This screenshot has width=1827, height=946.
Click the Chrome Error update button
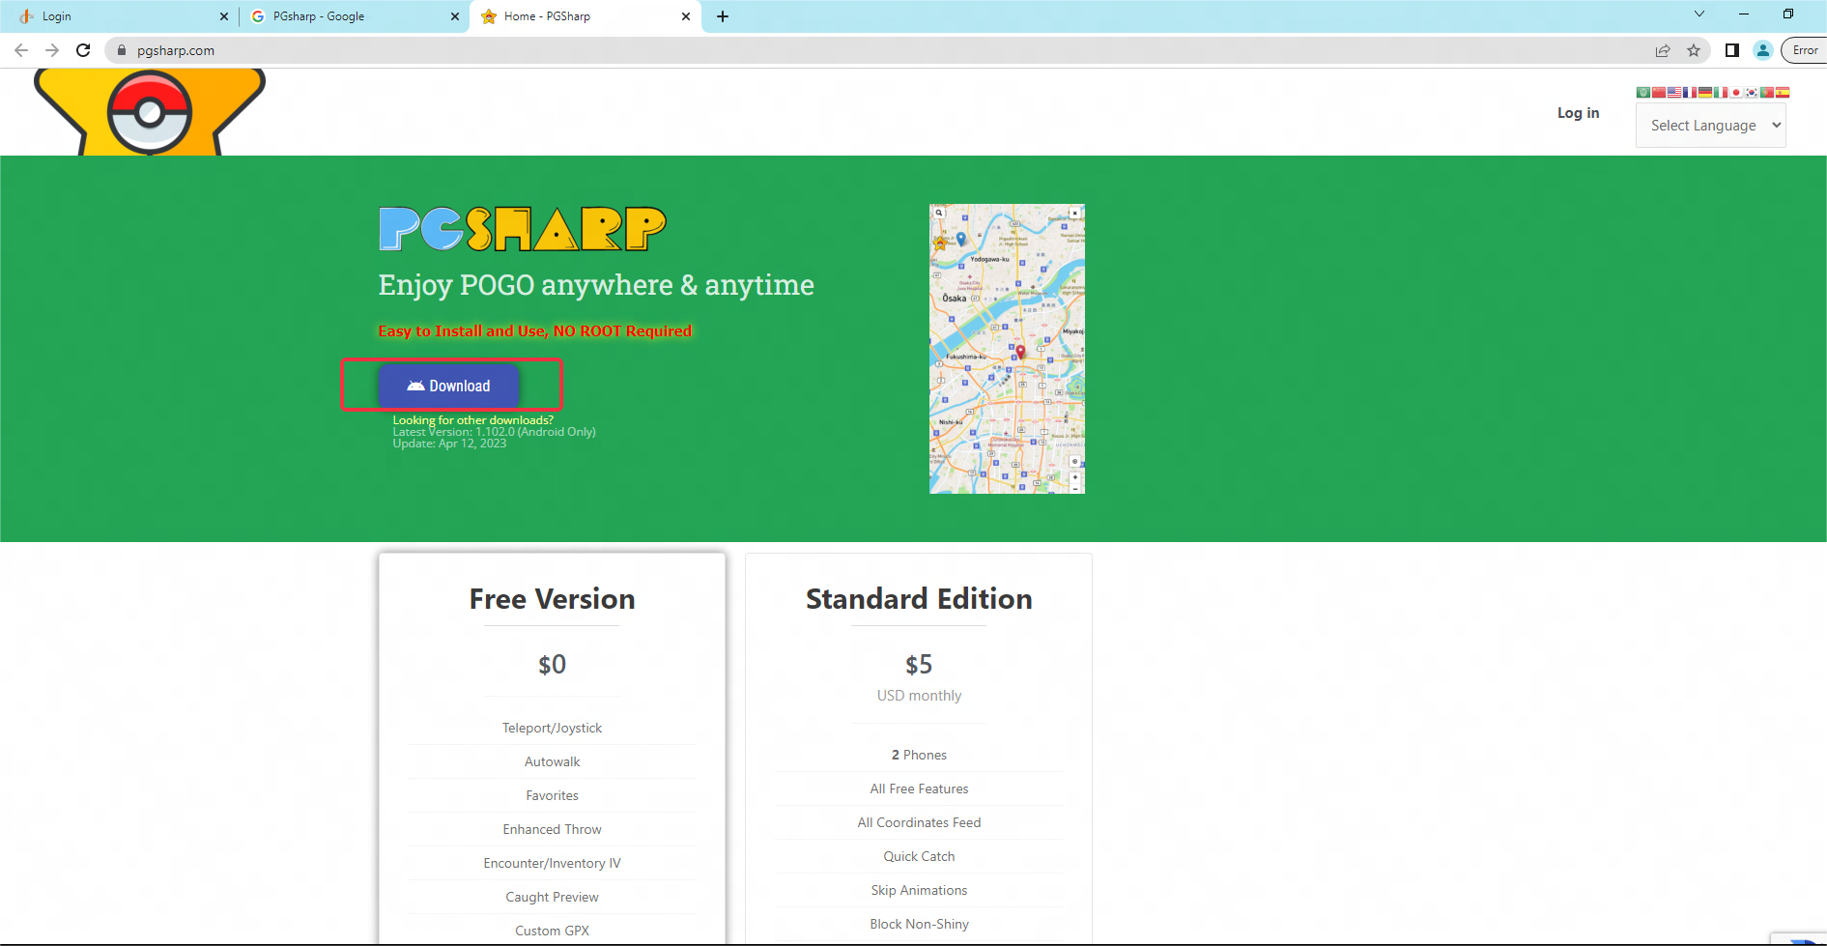point(1805,50)
